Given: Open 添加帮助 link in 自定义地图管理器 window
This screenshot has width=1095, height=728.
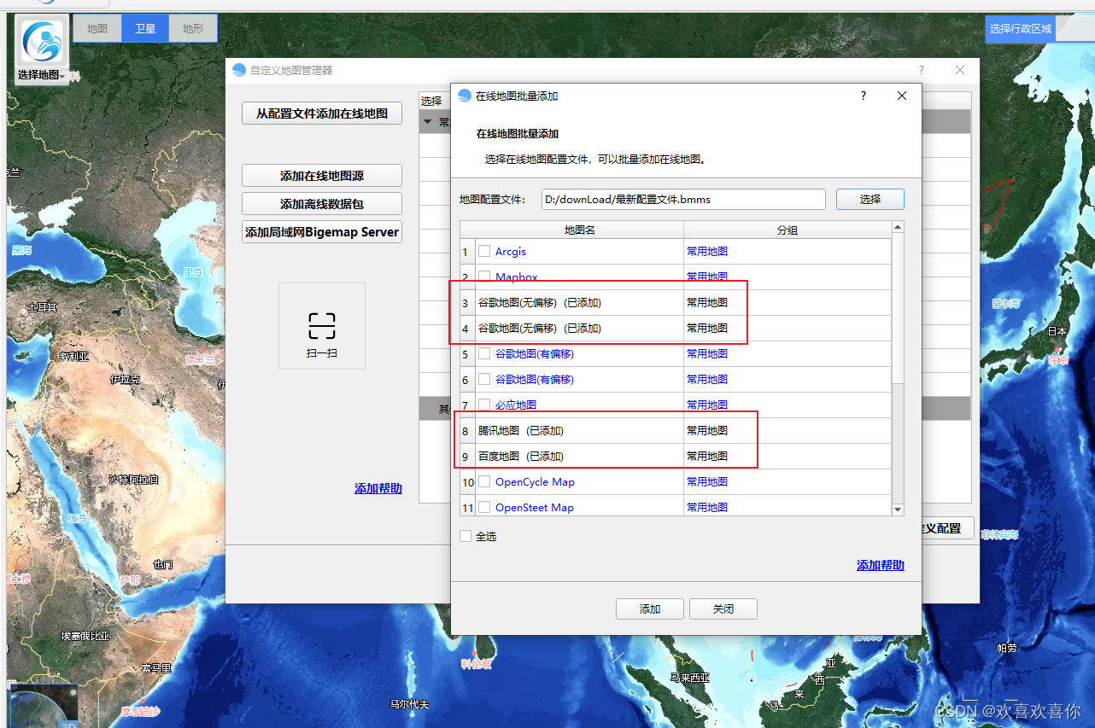Looking at the screenshot, I should click(x=378, y=488).
